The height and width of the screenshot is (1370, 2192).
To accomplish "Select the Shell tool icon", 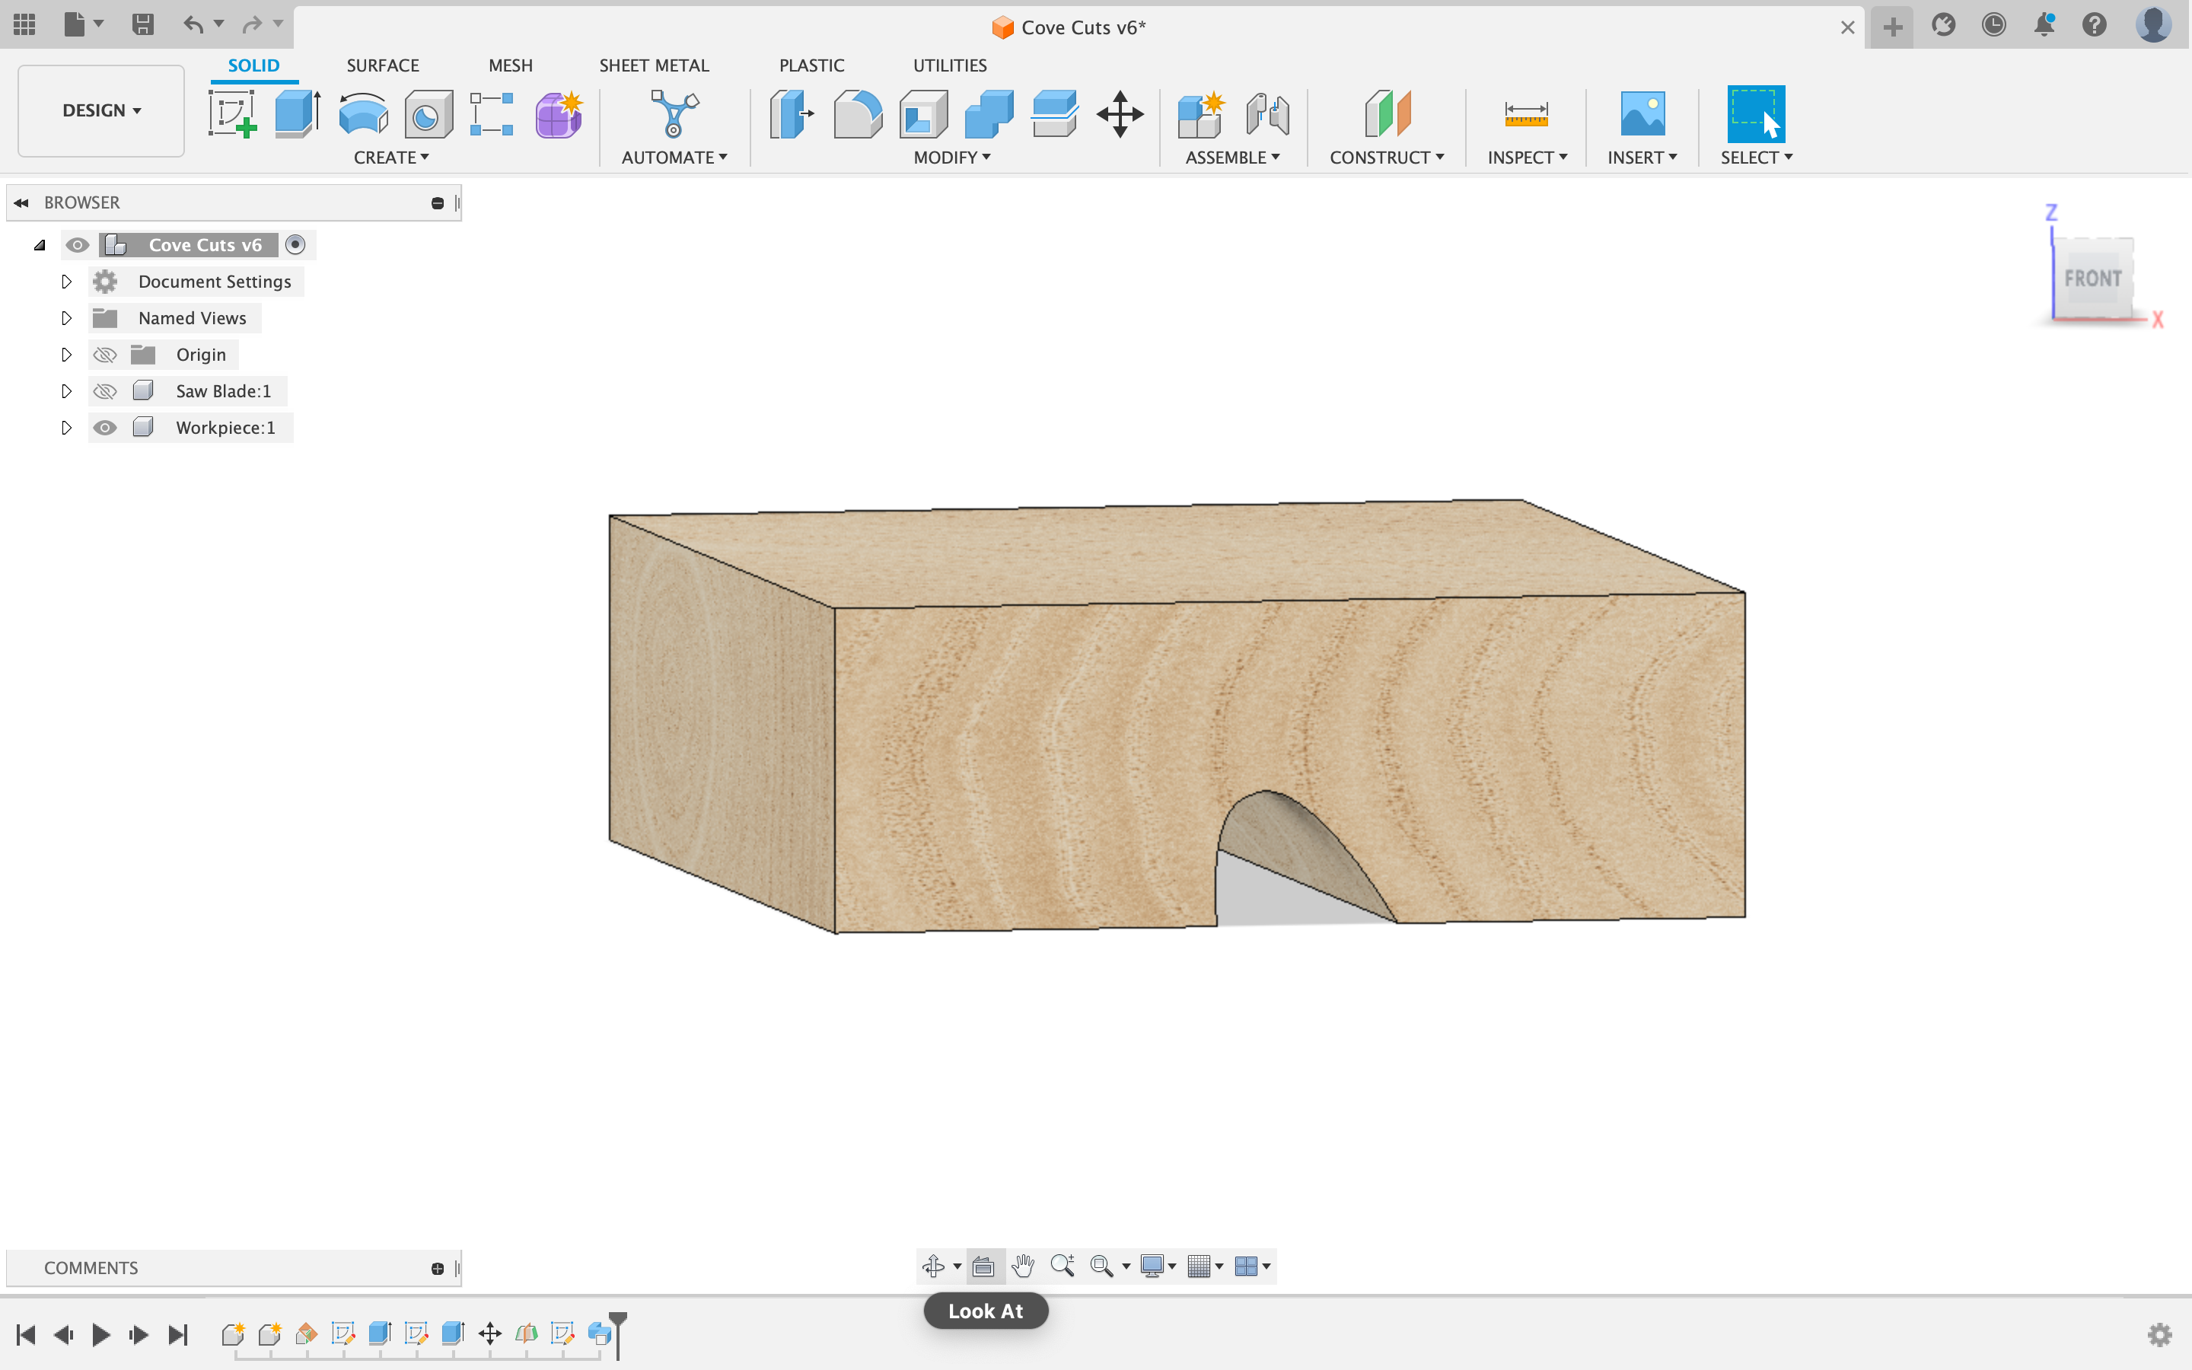I will click(x=923, y=114).
